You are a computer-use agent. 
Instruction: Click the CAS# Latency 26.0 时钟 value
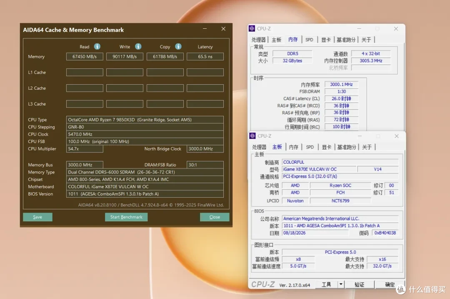[x=341, y=98]
